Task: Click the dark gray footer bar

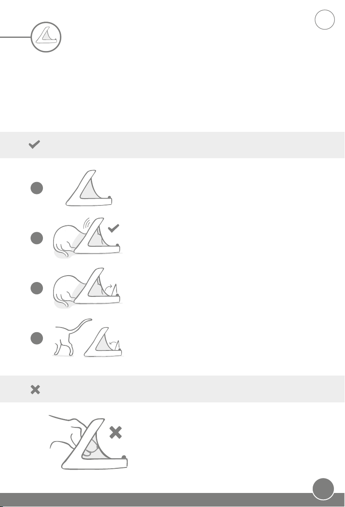Action: coord(172,500)
